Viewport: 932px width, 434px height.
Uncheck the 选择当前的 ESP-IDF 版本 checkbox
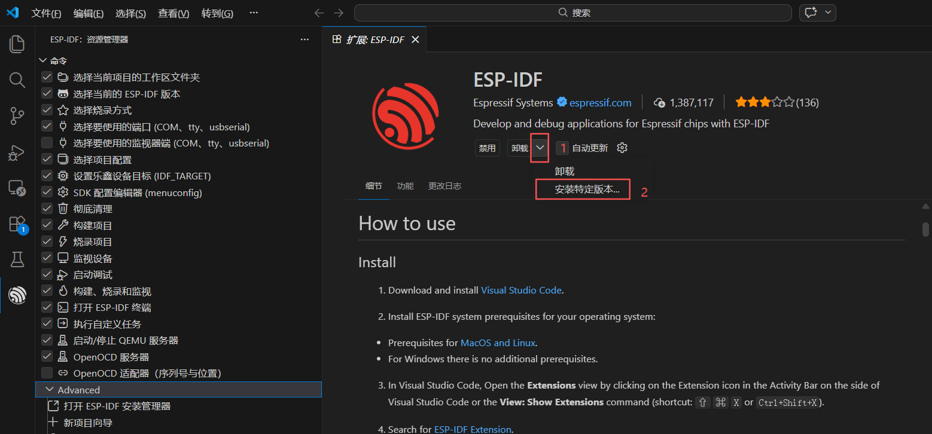pos(47,94)
